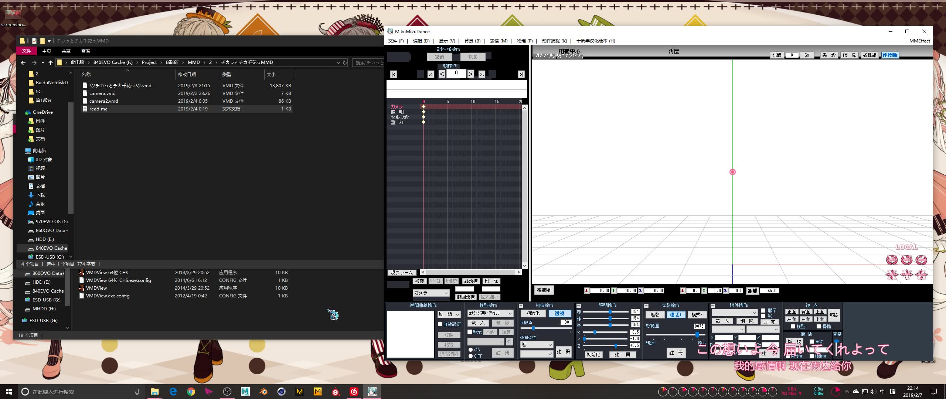The height and width of the screenshot is (399, 946).
Task: Toggle 影 checkbox in 附件操作 panel
Action: tap(763, 316)
